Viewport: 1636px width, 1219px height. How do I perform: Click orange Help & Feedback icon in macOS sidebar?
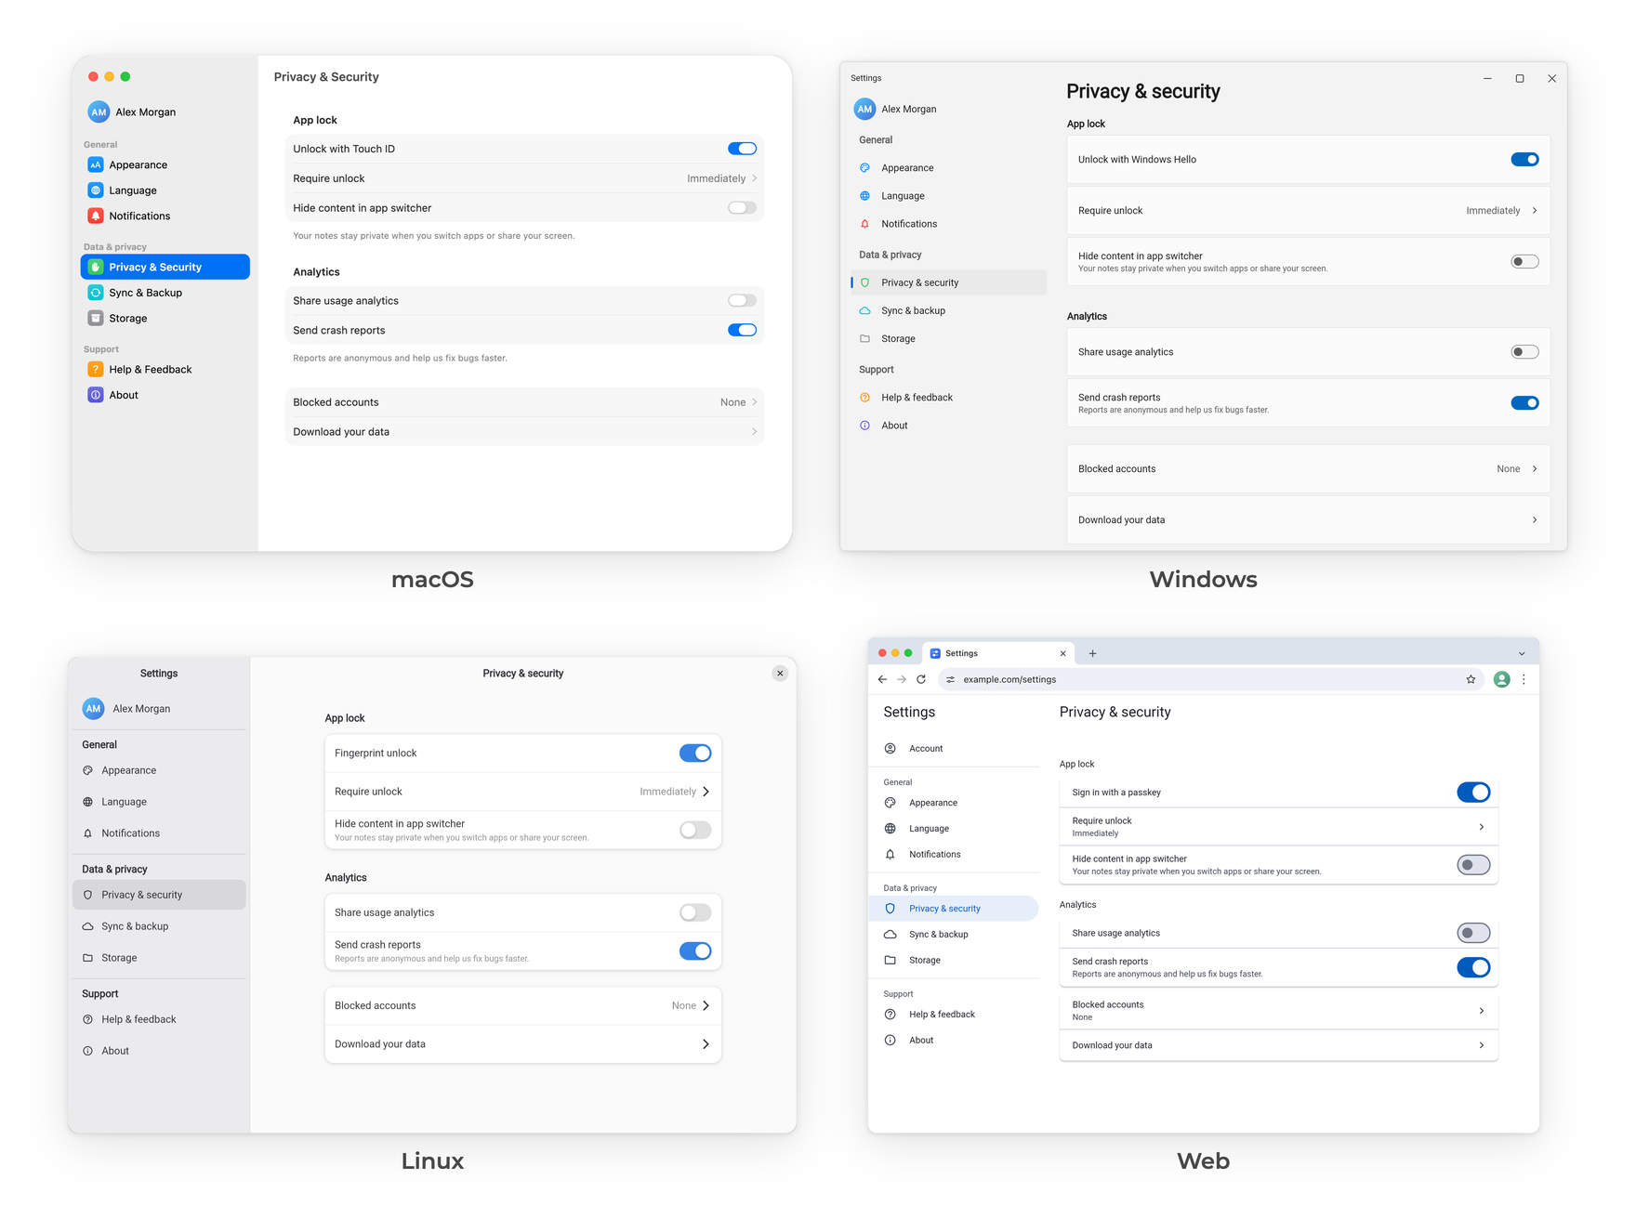click(96, 369)
